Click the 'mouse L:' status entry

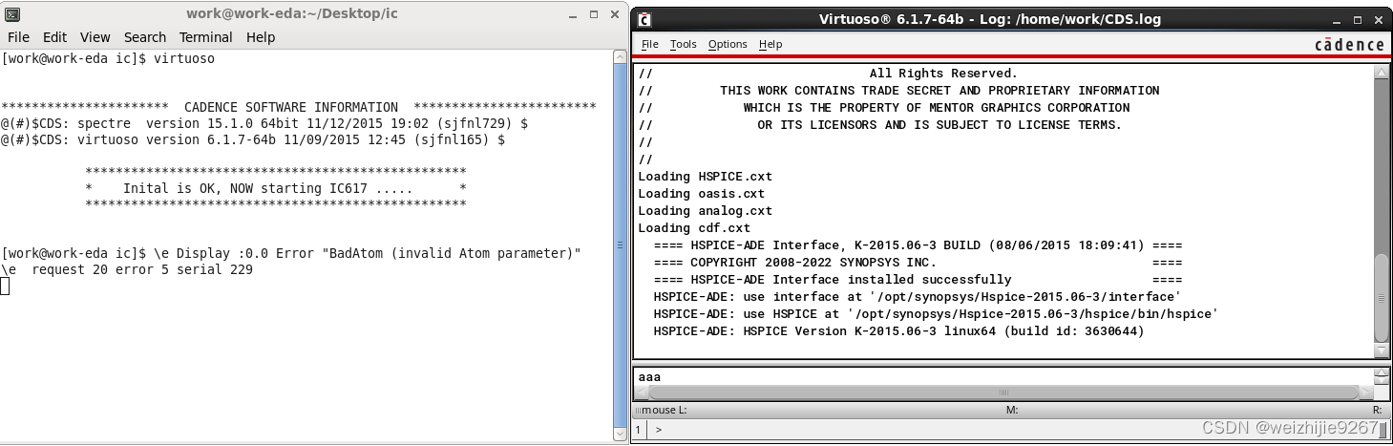(664, 410)
